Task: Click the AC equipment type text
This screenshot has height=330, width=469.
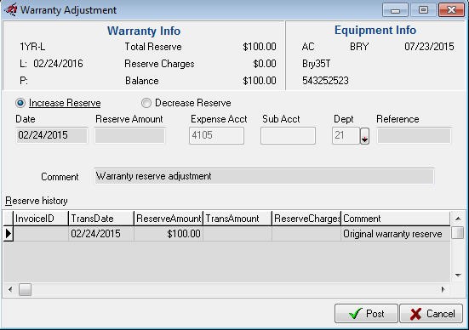Action: [x=308, y=47]
